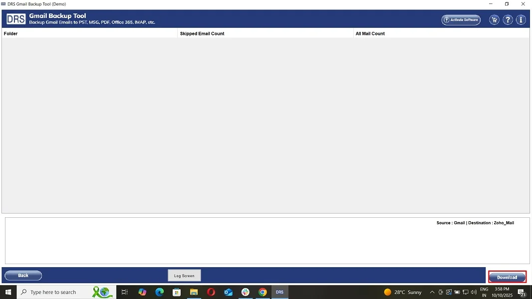Open Outlook from the taskbar

click(x=229, y=292)
